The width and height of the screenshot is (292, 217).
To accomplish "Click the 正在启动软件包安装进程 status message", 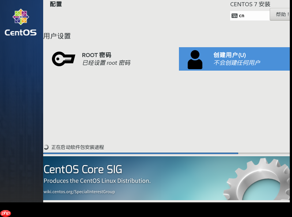I will coord(78,147).
